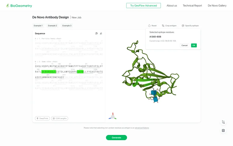Click the color palette icon in Sequence header
The height and width of the screenshot is (146, 233).
96,33
